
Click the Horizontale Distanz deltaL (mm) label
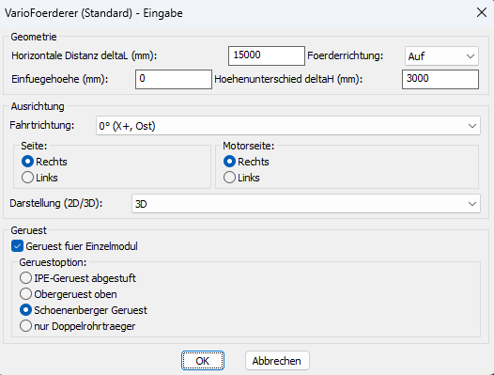tap(85, 55)
